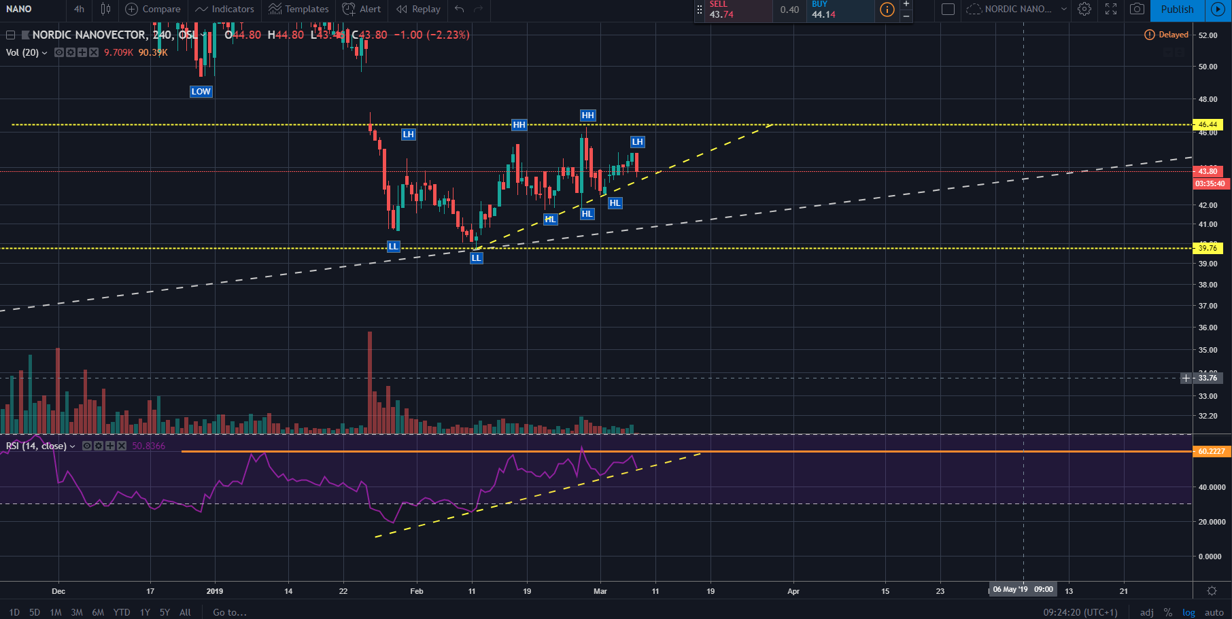Click the 06 May '19 09:00 date marker

pyautogui.click(x=1023, y=589)
